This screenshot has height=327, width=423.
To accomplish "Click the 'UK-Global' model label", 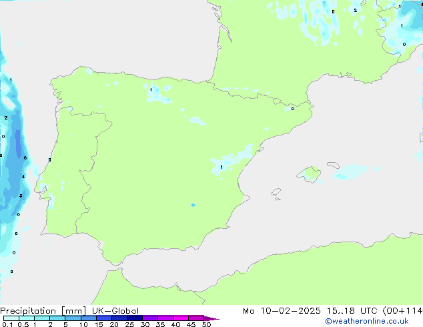I will coord(115,311).
